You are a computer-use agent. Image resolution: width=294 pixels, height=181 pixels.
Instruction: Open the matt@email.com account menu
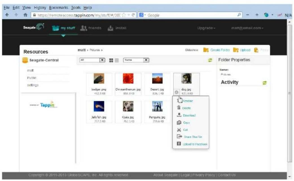pos(247,28)
